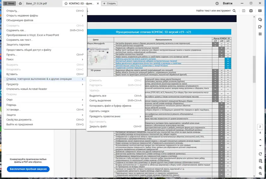Select Открыть menu item
Image resolution: width=266 pixels, height=179 pixels.
(x=45, y=11)
